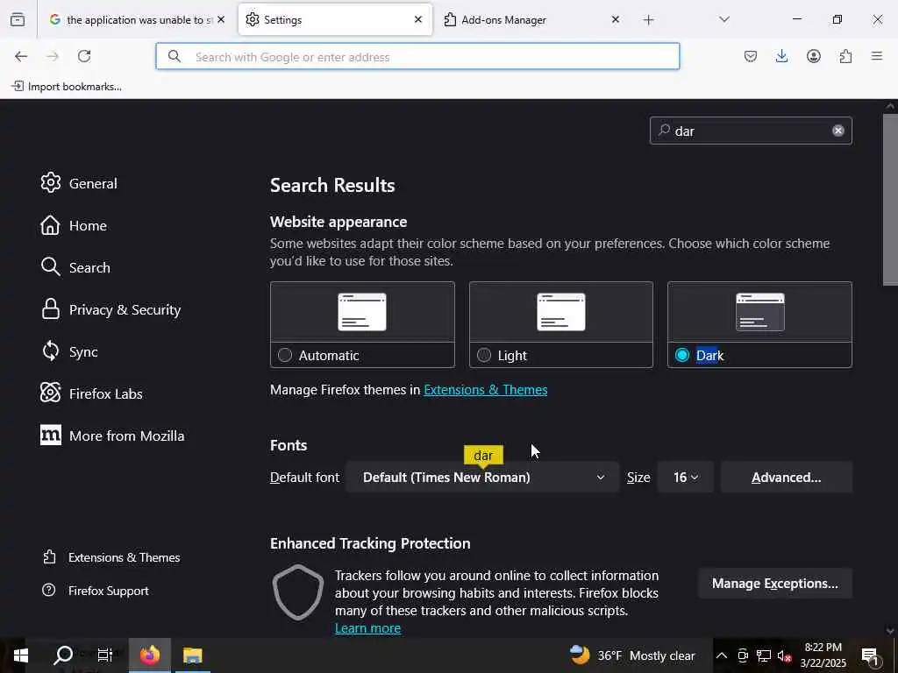
Task: Reload the current page
Action: tap(84, 56)
